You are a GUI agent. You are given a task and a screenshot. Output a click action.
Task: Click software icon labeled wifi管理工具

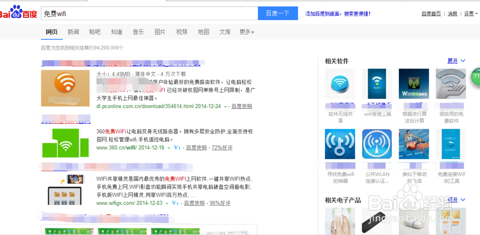[x=377, y=83]
